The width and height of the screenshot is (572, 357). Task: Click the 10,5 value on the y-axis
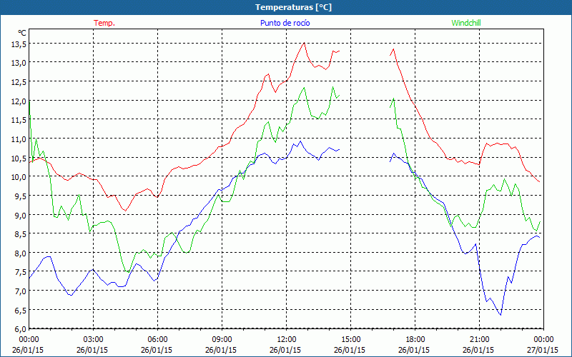pyautogui.click(x=19, y=158)
